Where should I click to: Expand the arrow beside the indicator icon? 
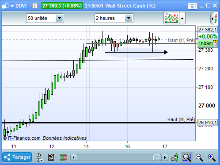pyautogui.click(x=182, y=18)
